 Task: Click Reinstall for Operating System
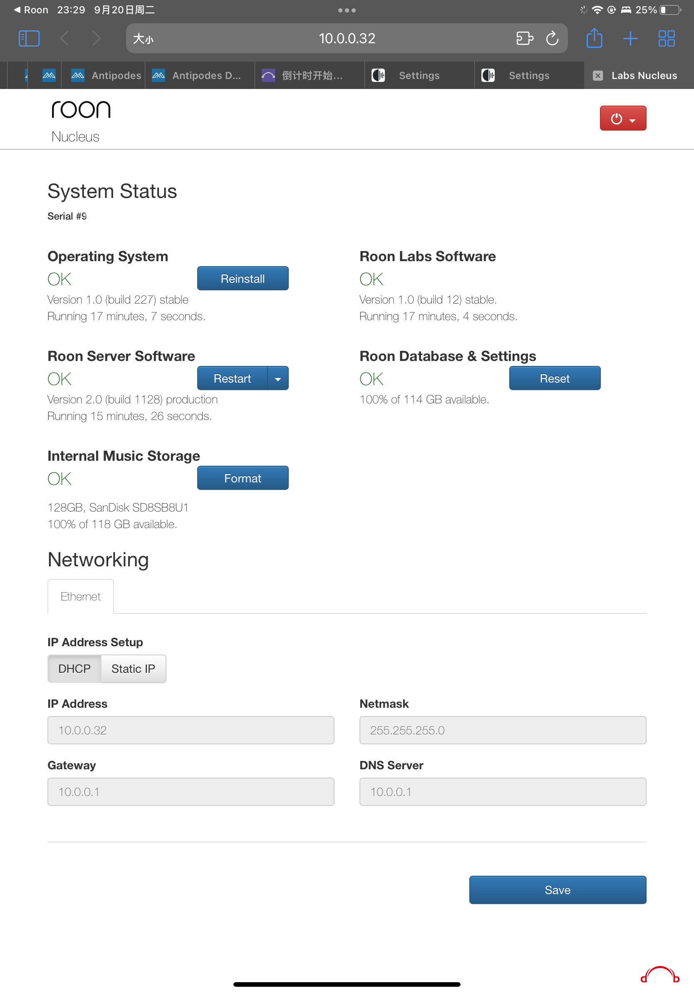(x=243, y=279)
